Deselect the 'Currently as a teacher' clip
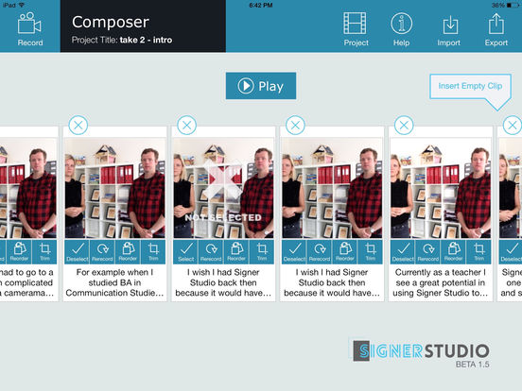This screenshot has width=522, height=391. click(x=403, y=252)
